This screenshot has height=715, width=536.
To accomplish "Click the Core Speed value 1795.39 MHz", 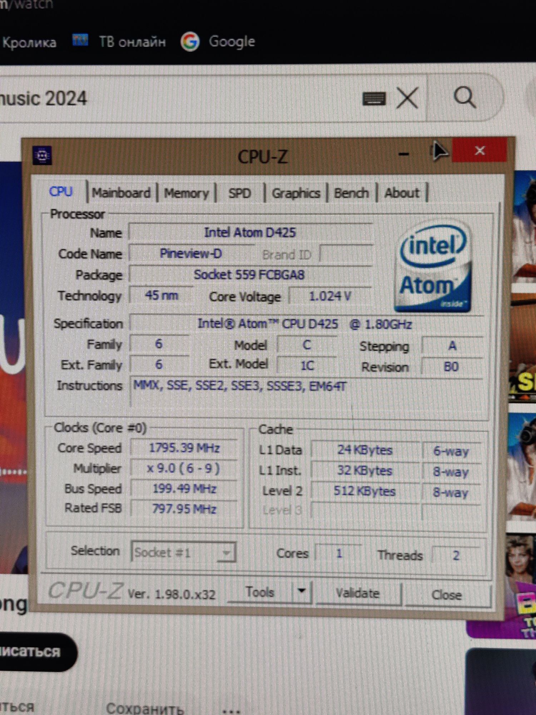I will (184, 448).
